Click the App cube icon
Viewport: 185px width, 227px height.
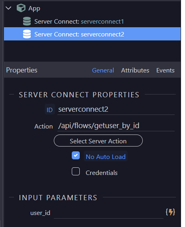(x=21, y=8)
